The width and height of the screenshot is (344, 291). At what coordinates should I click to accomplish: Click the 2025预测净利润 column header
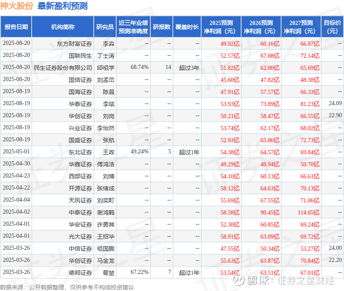tap(221, 27)
